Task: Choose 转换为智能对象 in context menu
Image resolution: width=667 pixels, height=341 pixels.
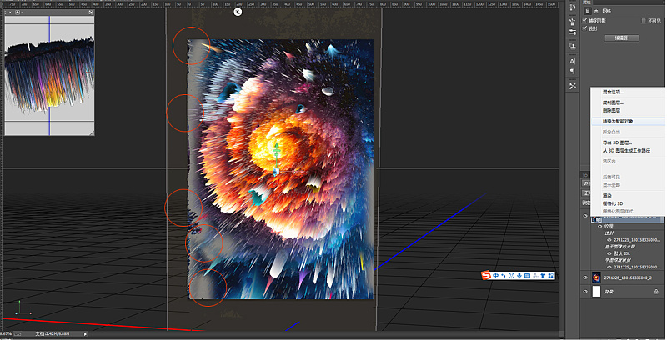Action: [x=618, y=121]
